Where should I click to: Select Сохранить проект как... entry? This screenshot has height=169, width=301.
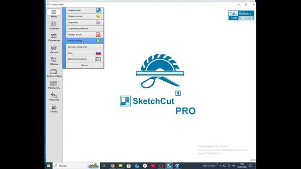[x=85, y=29]
